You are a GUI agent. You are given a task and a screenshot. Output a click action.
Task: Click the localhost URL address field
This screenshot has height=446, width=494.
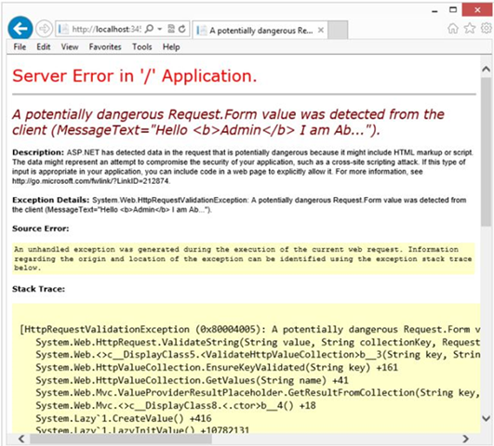100,30
